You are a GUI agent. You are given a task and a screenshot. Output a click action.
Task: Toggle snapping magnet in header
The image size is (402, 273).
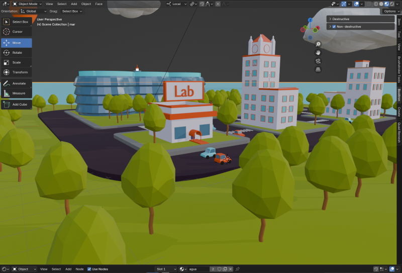click(x=202, y=4)
